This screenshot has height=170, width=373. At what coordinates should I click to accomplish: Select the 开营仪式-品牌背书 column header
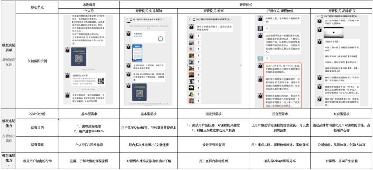(x=342, y=11)
